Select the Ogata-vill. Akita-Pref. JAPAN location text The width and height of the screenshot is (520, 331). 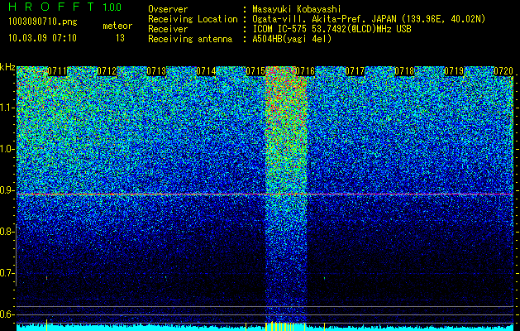click(x=369, y=19)
